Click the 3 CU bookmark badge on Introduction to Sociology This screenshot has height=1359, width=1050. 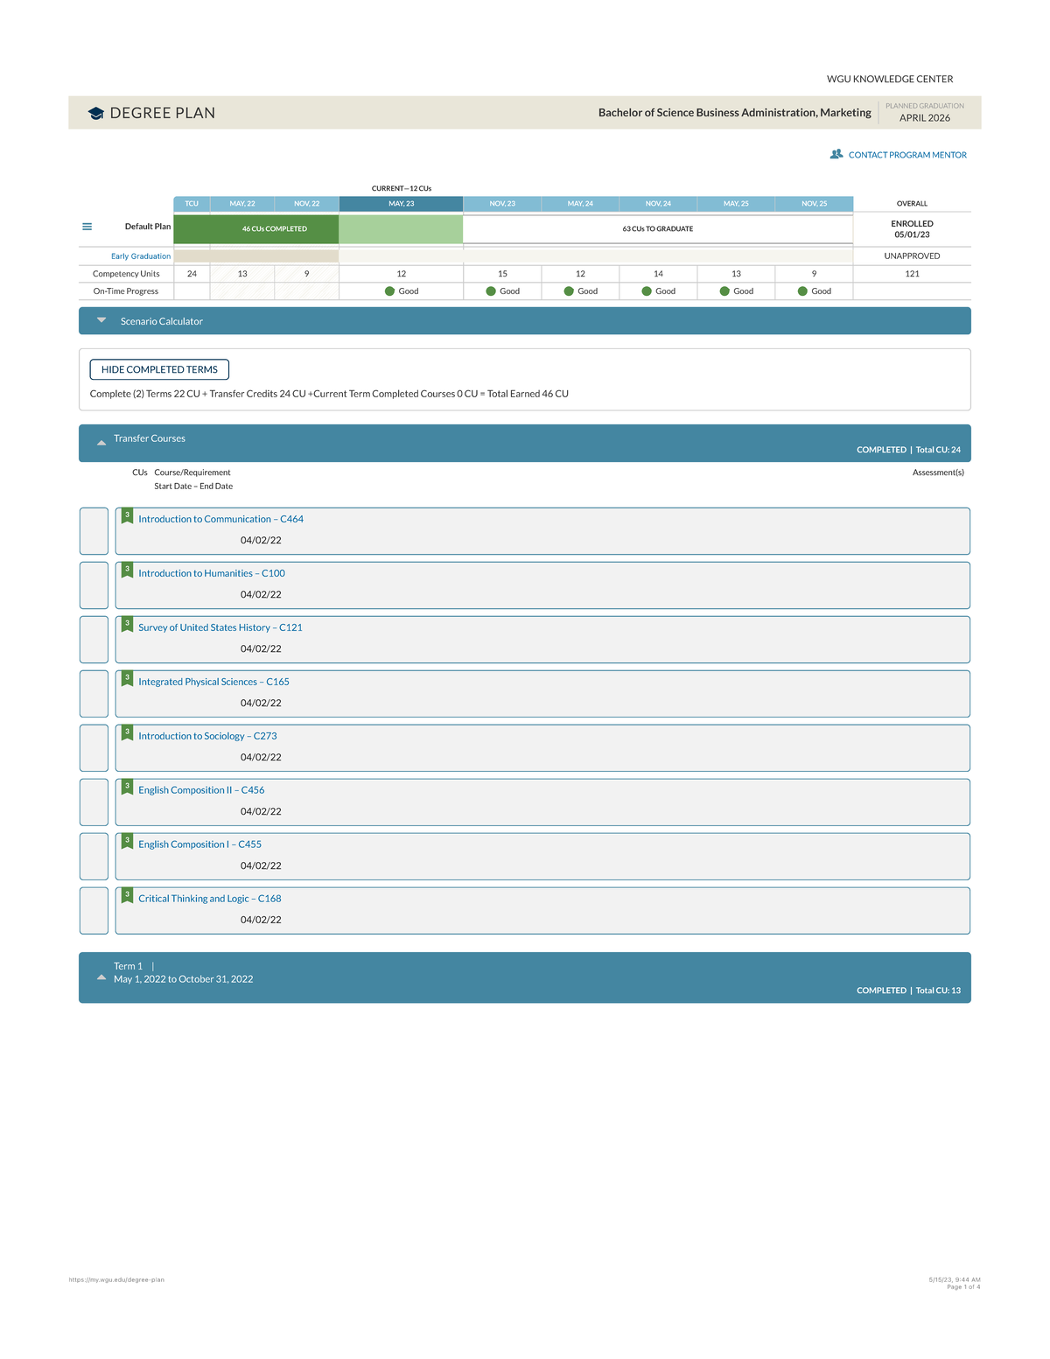click(127, 733)
